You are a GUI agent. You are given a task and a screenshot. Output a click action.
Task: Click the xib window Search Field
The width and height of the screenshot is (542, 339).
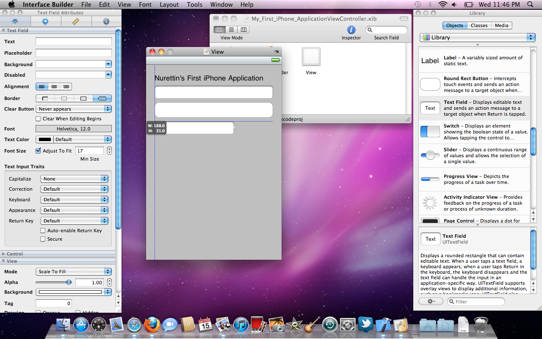click(x=387, y=30)
